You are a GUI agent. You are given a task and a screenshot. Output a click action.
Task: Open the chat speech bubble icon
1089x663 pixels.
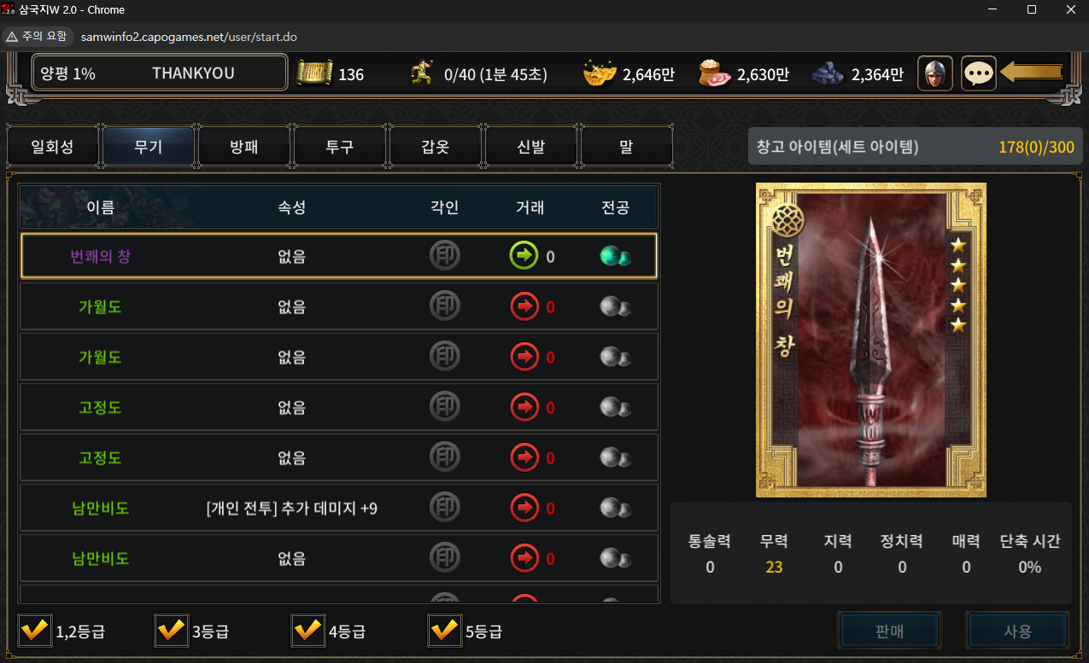point(979,73)
